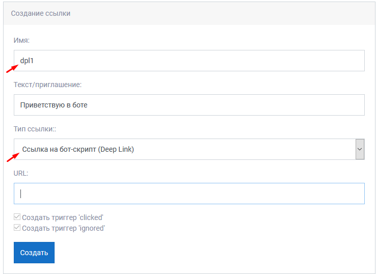This screenshot has width=376, height=274.
Task: Click the red arrow beside the Deep Link selector
Action: [13, 158]
